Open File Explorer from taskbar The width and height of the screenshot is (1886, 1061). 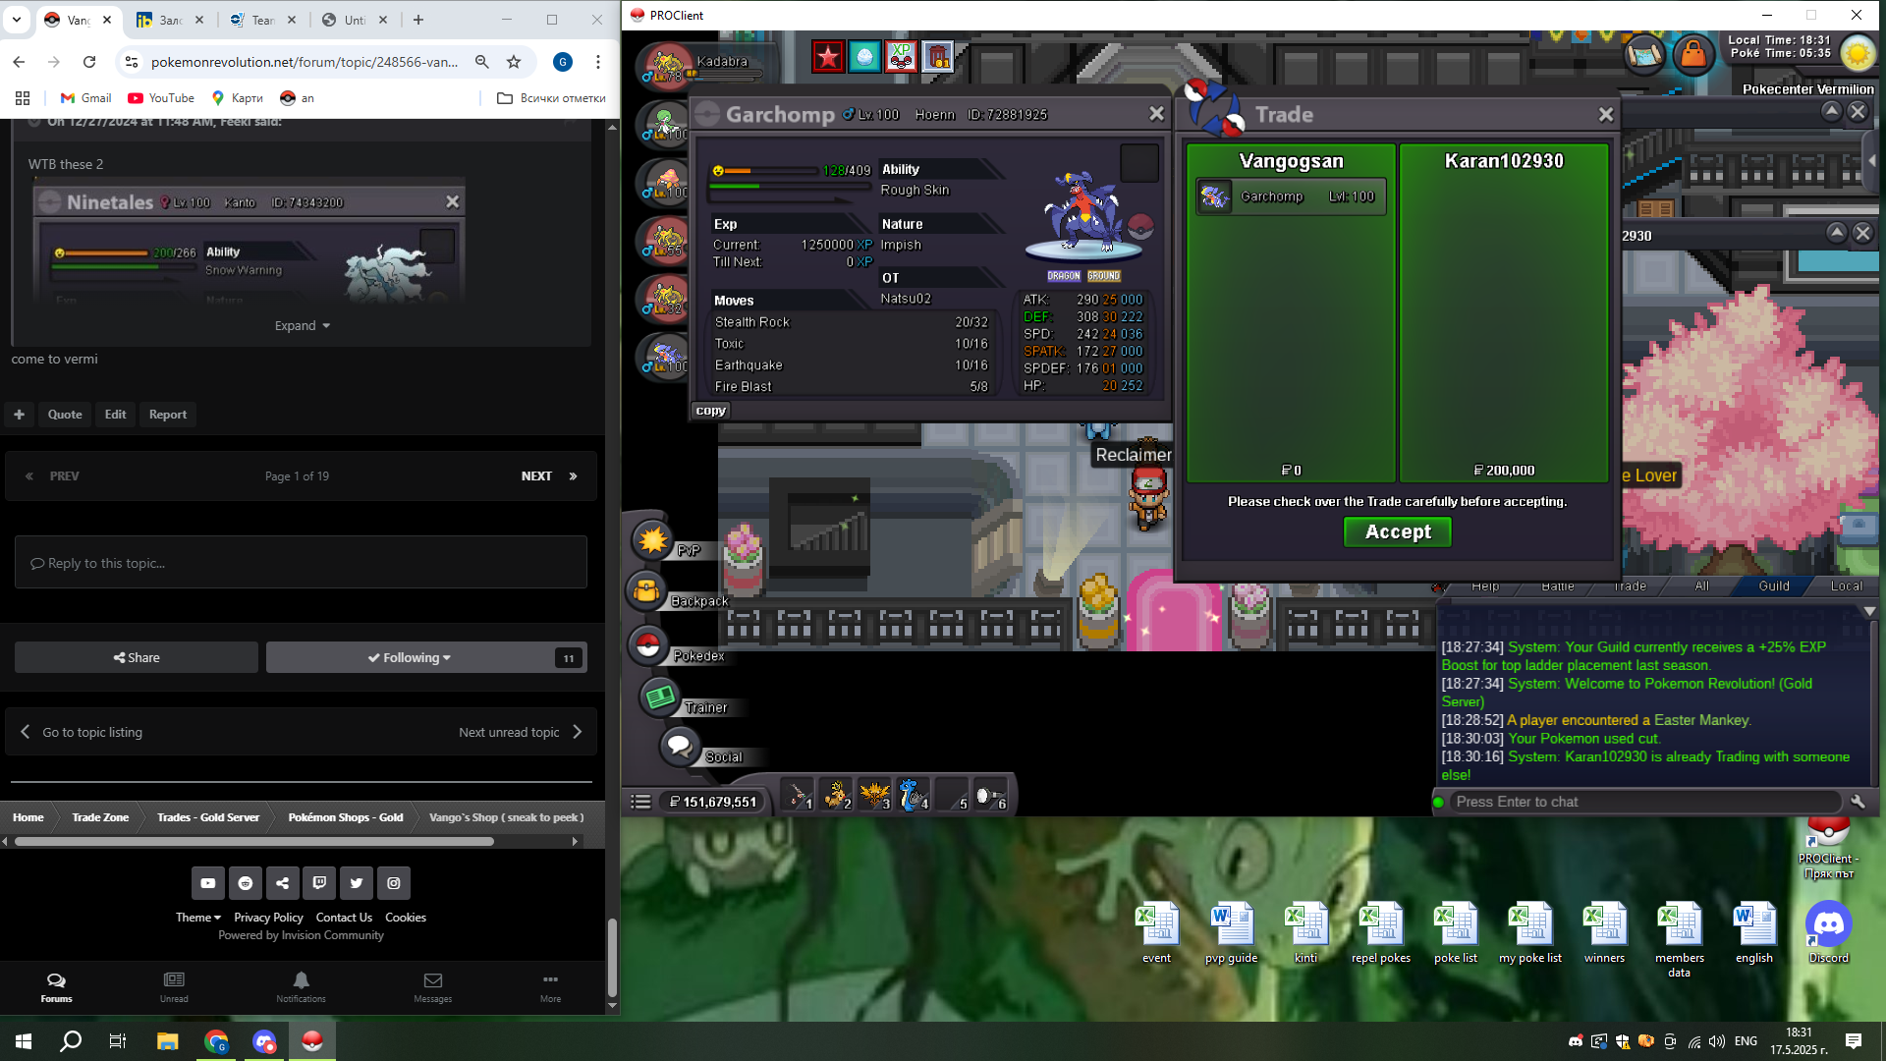(x=168, y=1041)
